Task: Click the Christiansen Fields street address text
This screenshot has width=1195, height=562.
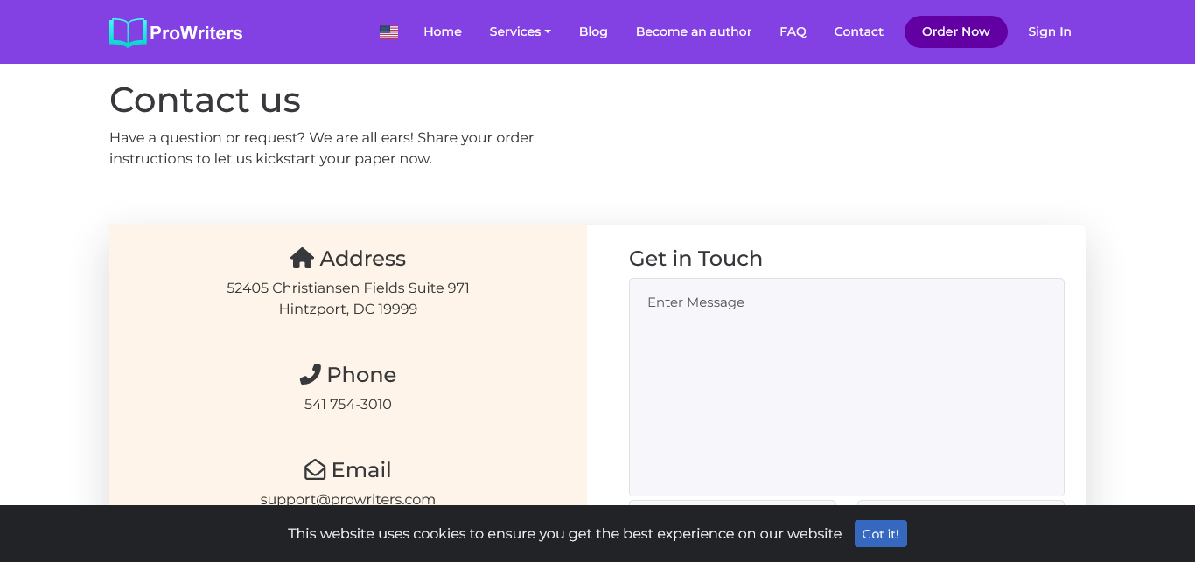Action: tap(348, 288)
